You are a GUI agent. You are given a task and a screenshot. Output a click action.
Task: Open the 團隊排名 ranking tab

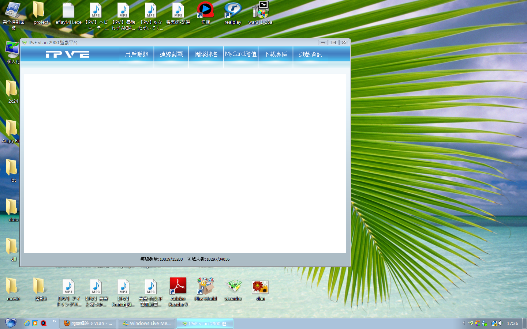click(206, 54)
